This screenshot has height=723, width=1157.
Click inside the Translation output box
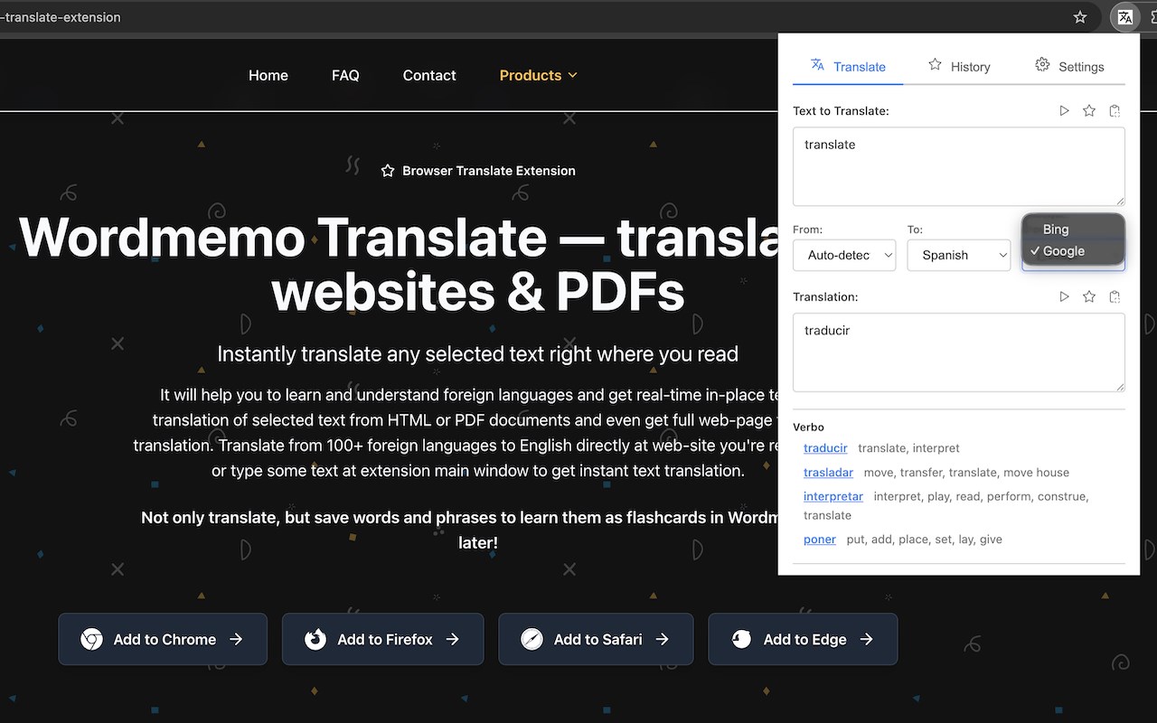959,352
